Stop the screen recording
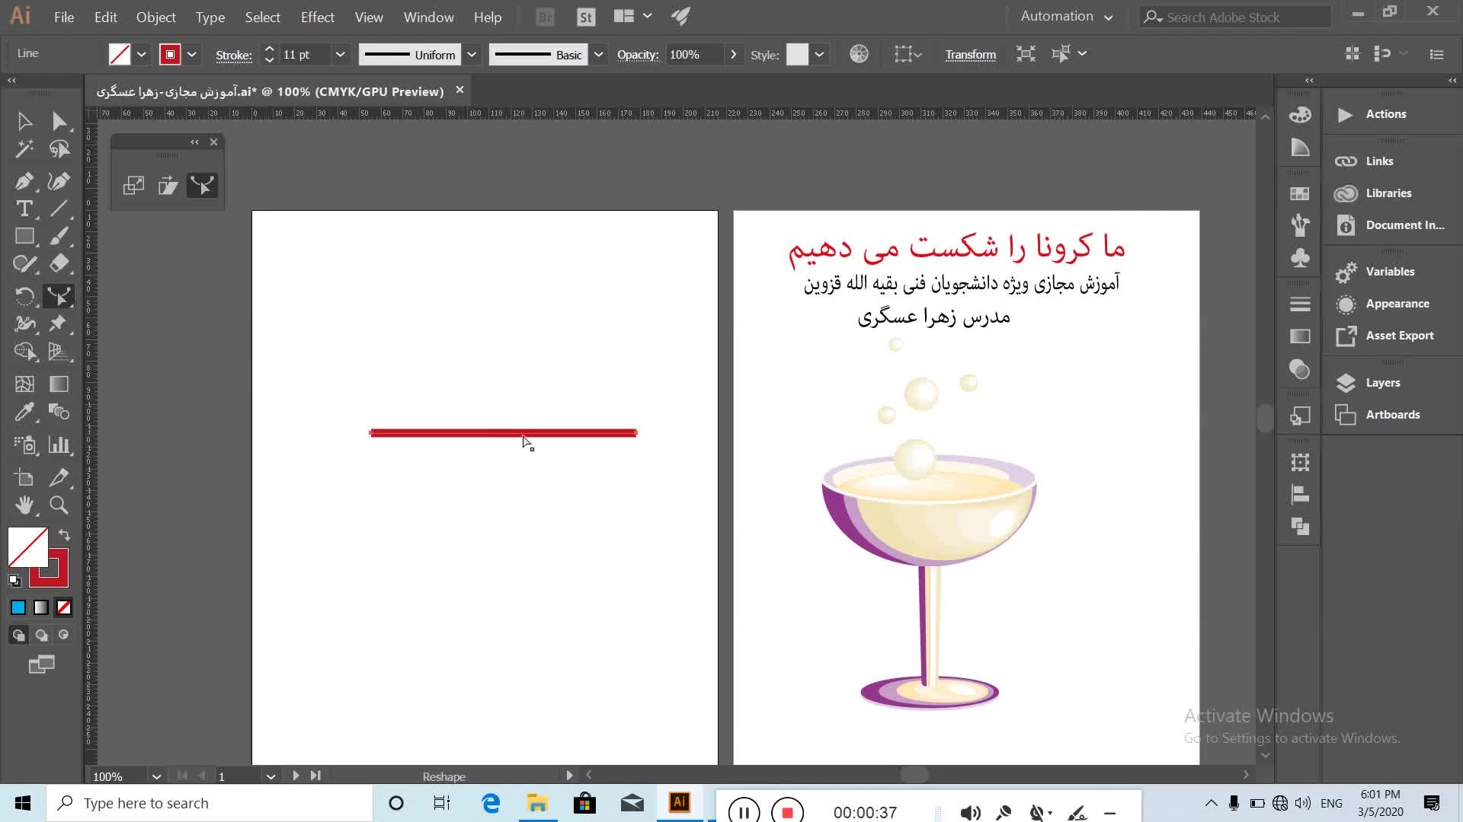1463x822 pixels. click(x=787, y=812)
